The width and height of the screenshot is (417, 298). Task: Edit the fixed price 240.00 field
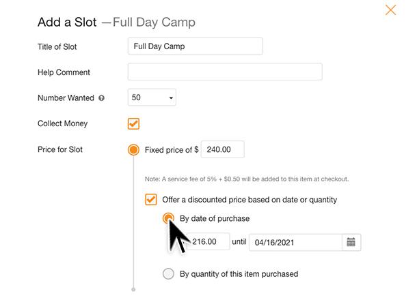click(223, 150)
